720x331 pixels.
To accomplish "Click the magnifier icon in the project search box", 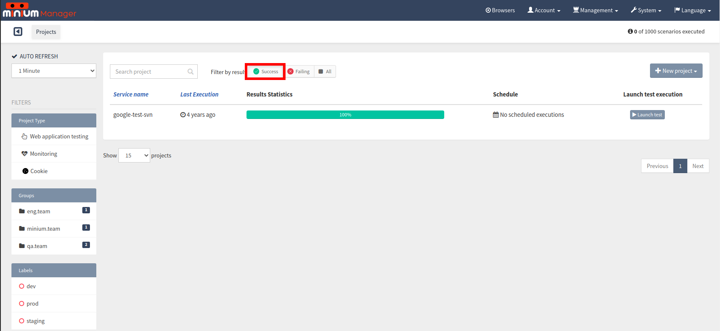I will tap(191, 72).
